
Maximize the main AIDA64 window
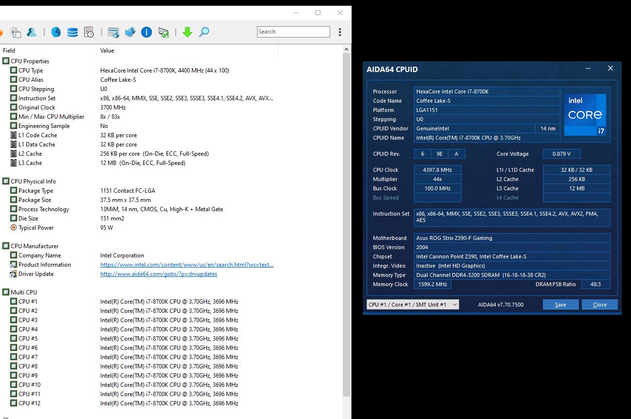[x=318, y=13]
